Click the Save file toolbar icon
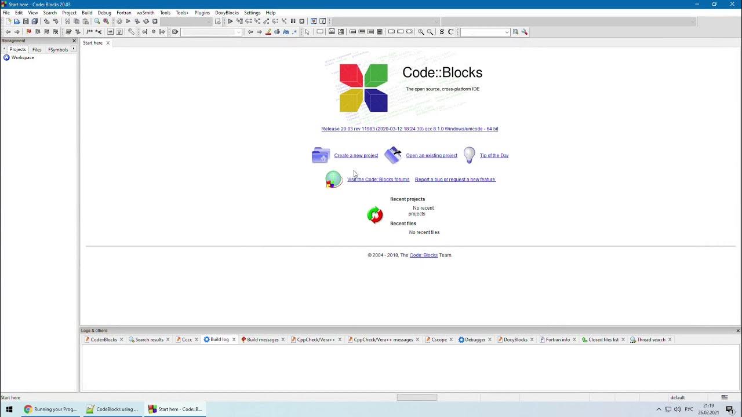The height and width of the screenshot is (417, 742). click(x=26, y=21)
